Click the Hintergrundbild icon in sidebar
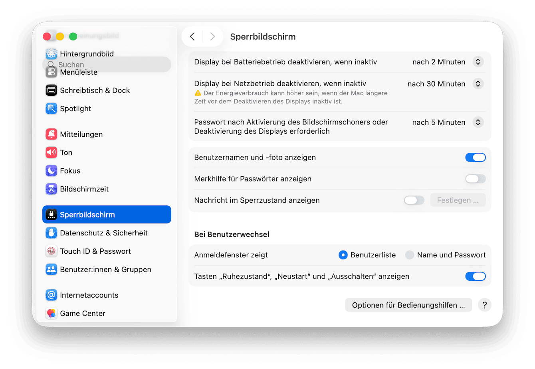This screenshot has height=369, width=535. click(x=51, y=53)
